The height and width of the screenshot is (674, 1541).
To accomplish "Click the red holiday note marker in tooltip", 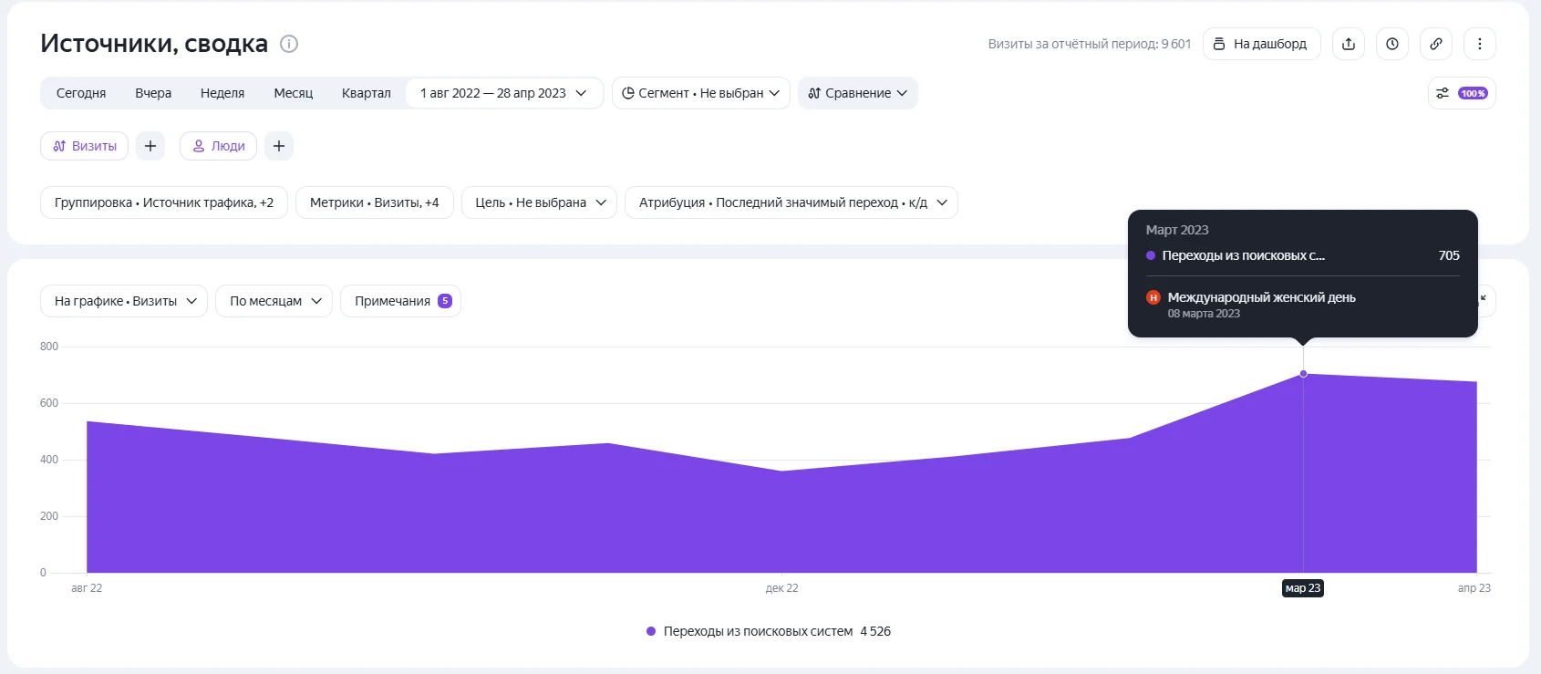I will coord(1153,297).
